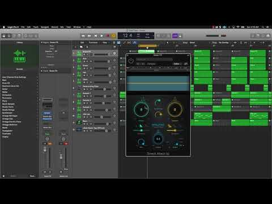Open the blue Sampler instrument slot
This screenshot has width=272, height=204.
pyautogui.click(x=47, y=113)
